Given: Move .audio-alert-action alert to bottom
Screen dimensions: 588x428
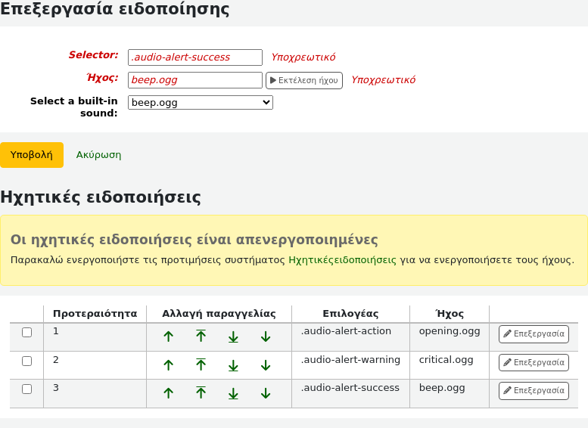Looking at the screenshot, I should coord(233,337).
